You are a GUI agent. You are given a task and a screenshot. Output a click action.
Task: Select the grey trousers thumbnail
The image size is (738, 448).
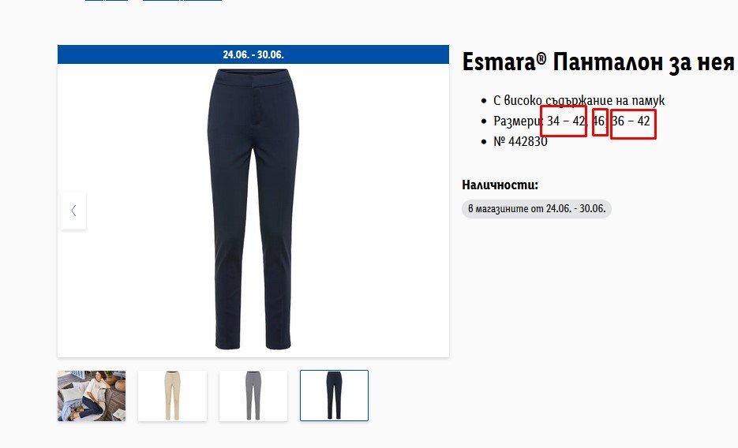tap(253, 395)
